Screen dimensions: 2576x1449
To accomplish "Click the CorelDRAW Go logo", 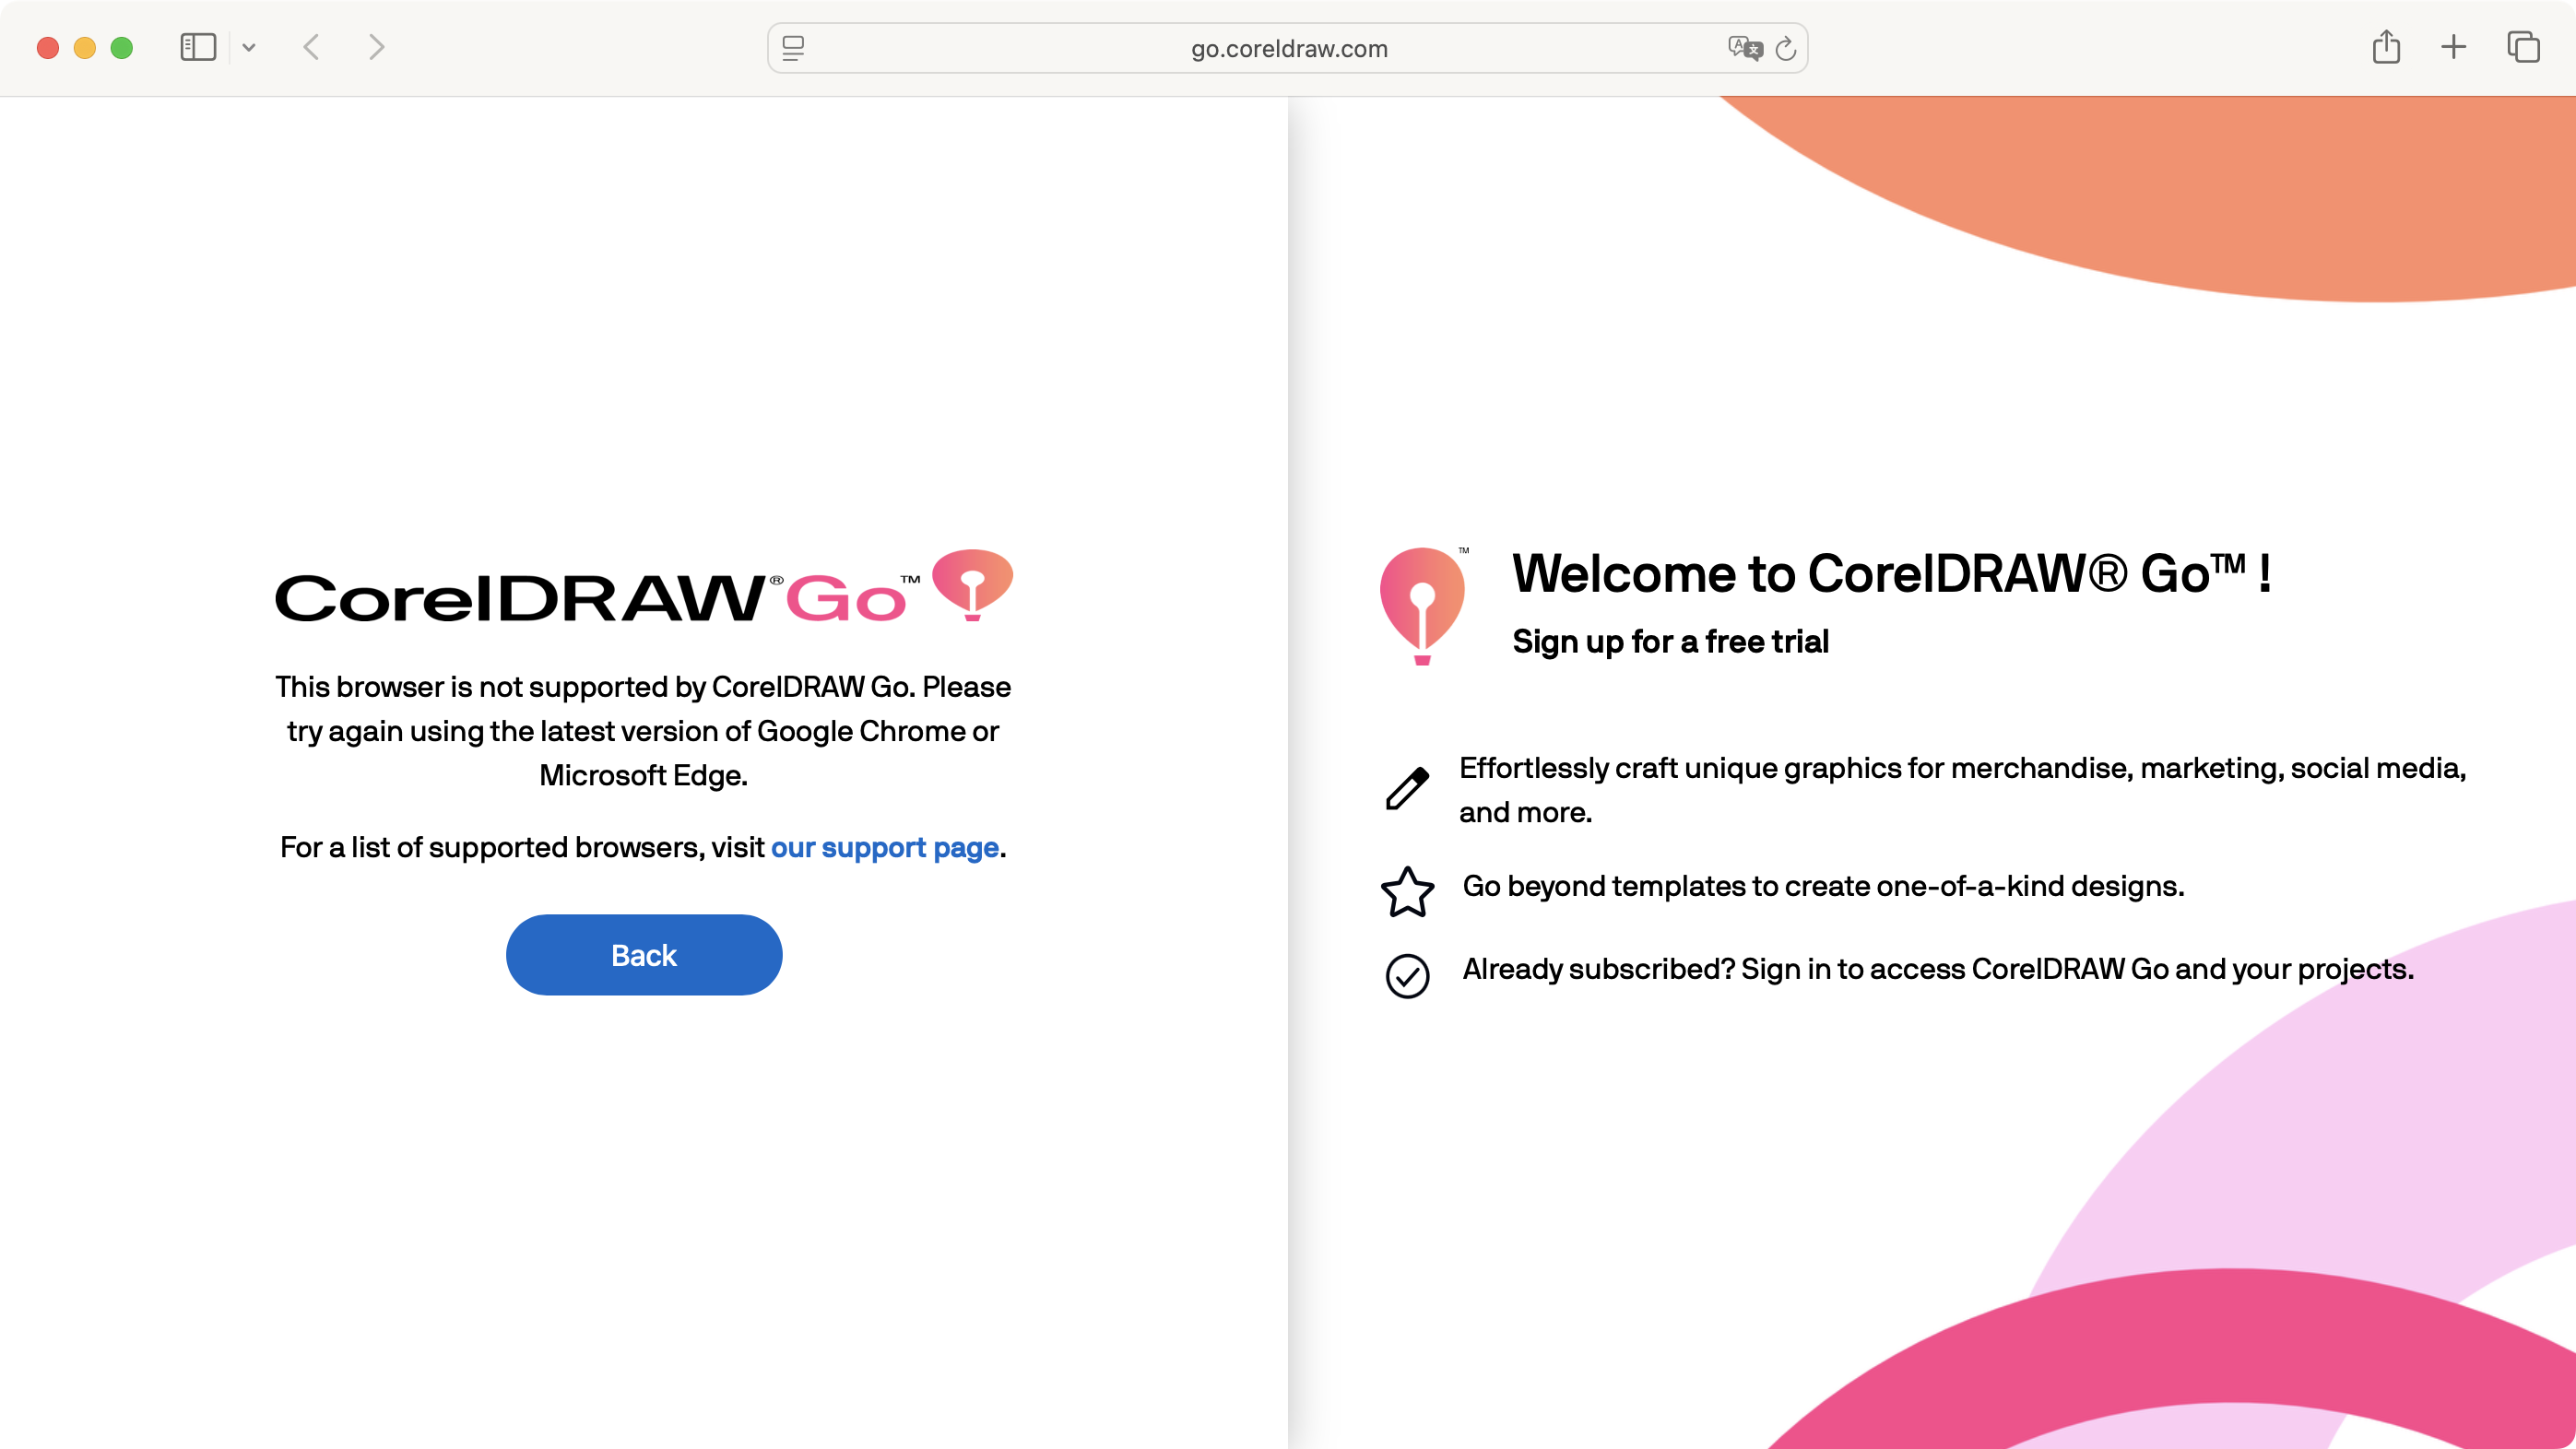I will click(x=644, y=587).
